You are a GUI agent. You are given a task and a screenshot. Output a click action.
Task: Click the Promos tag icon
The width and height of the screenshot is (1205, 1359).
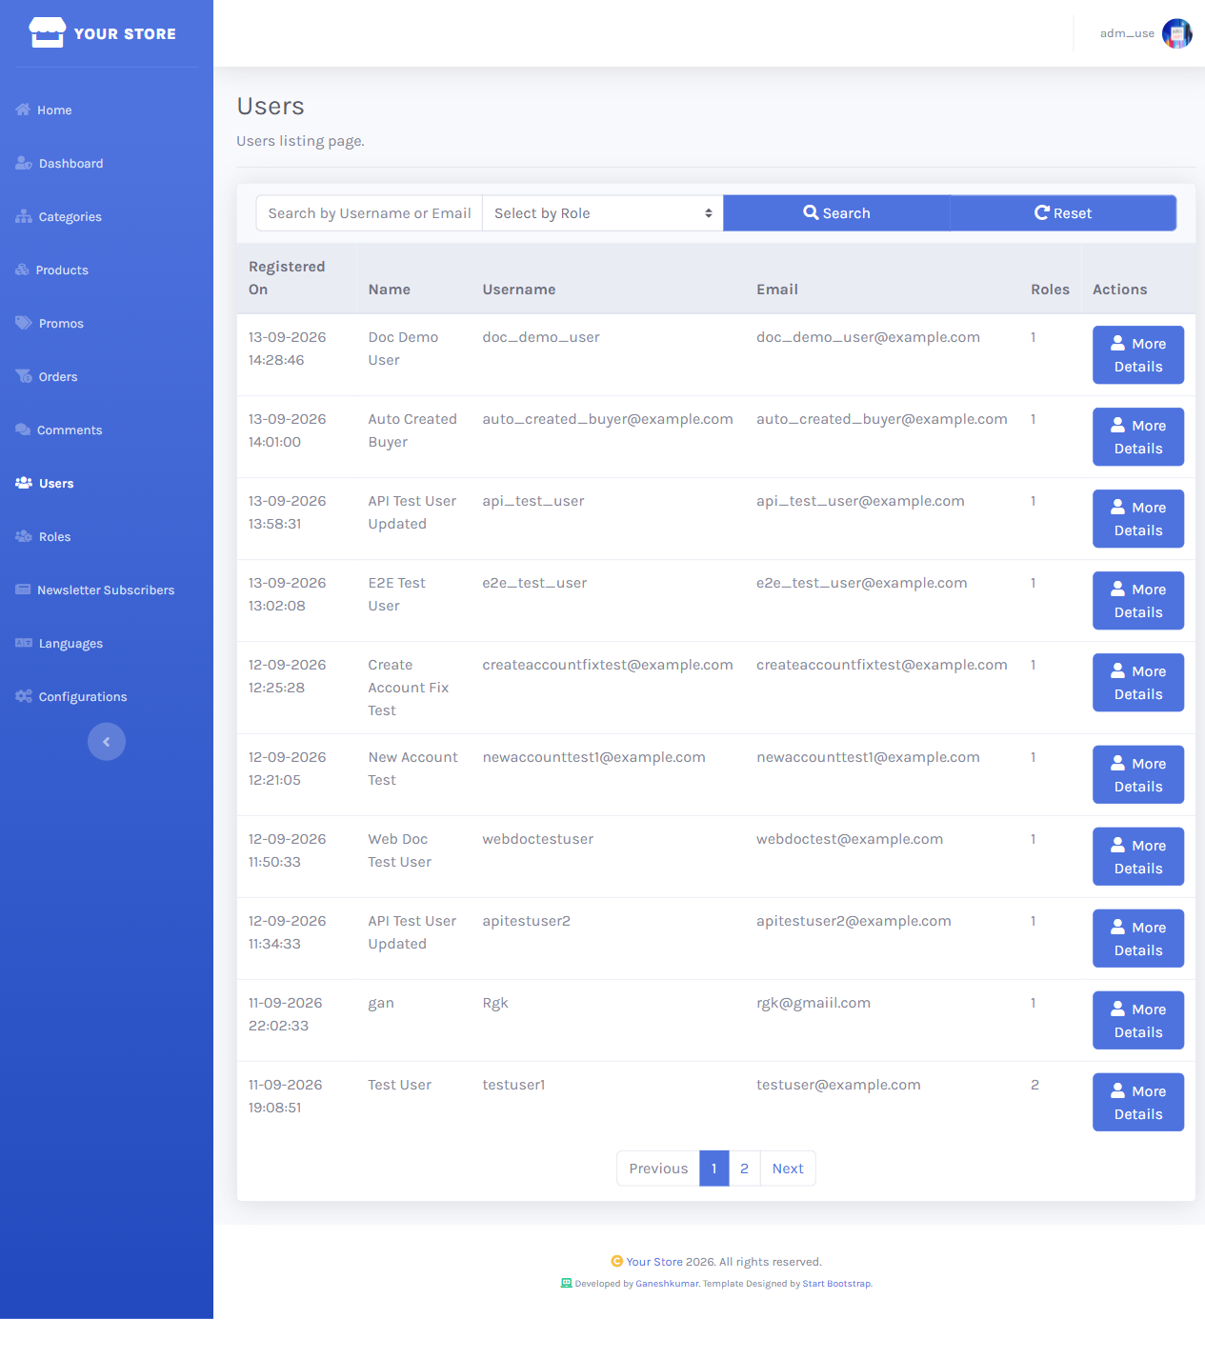point(24,323)
